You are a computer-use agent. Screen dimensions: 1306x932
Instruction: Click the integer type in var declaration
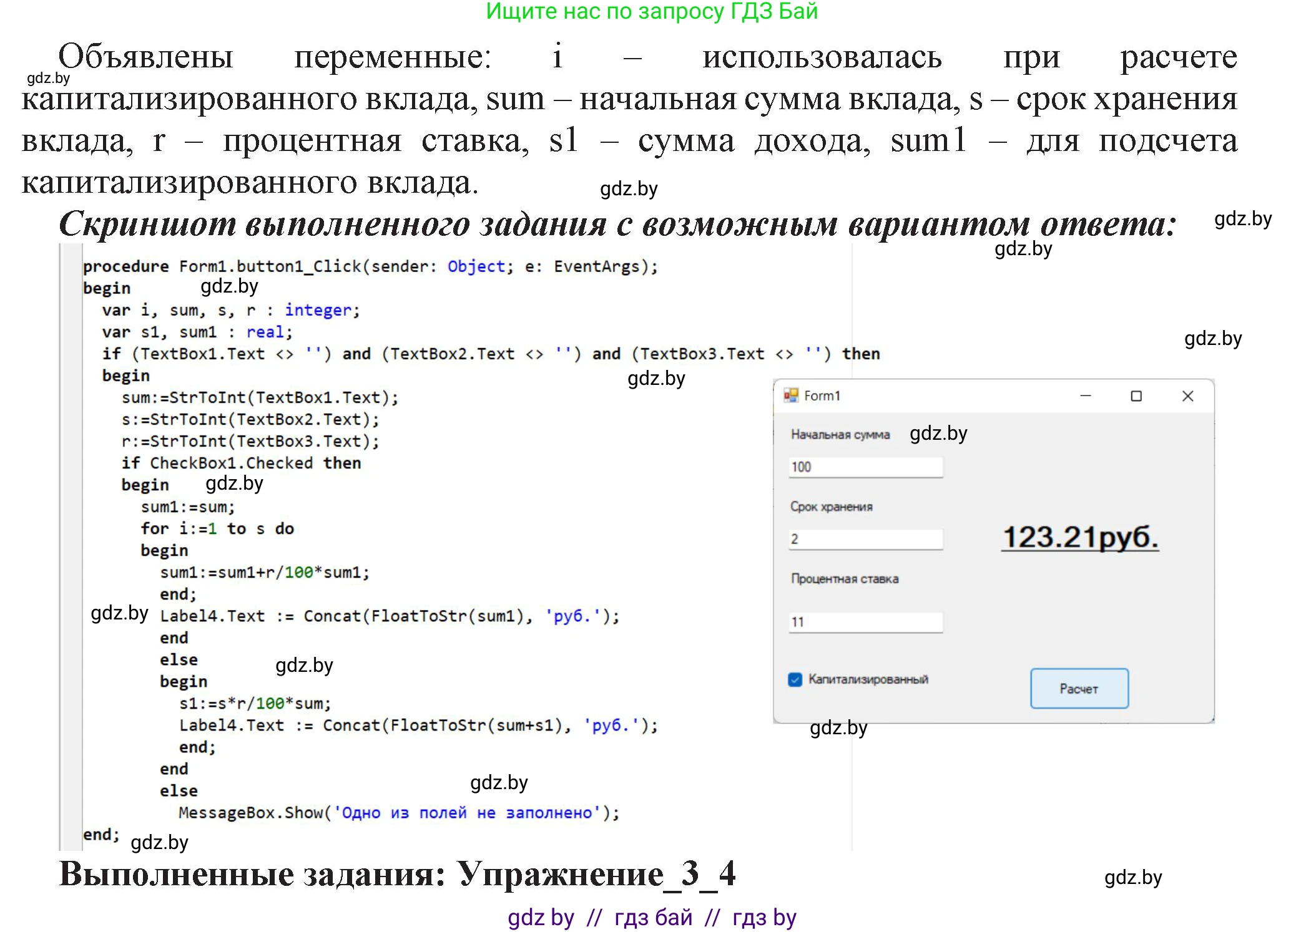coord(318,310)
